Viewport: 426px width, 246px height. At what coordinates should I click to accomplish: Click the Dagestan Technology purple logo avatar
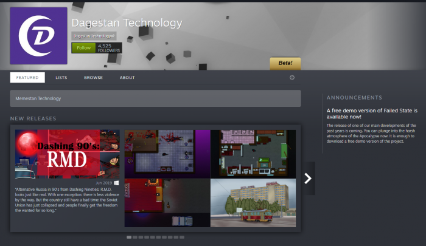[38, 36]
